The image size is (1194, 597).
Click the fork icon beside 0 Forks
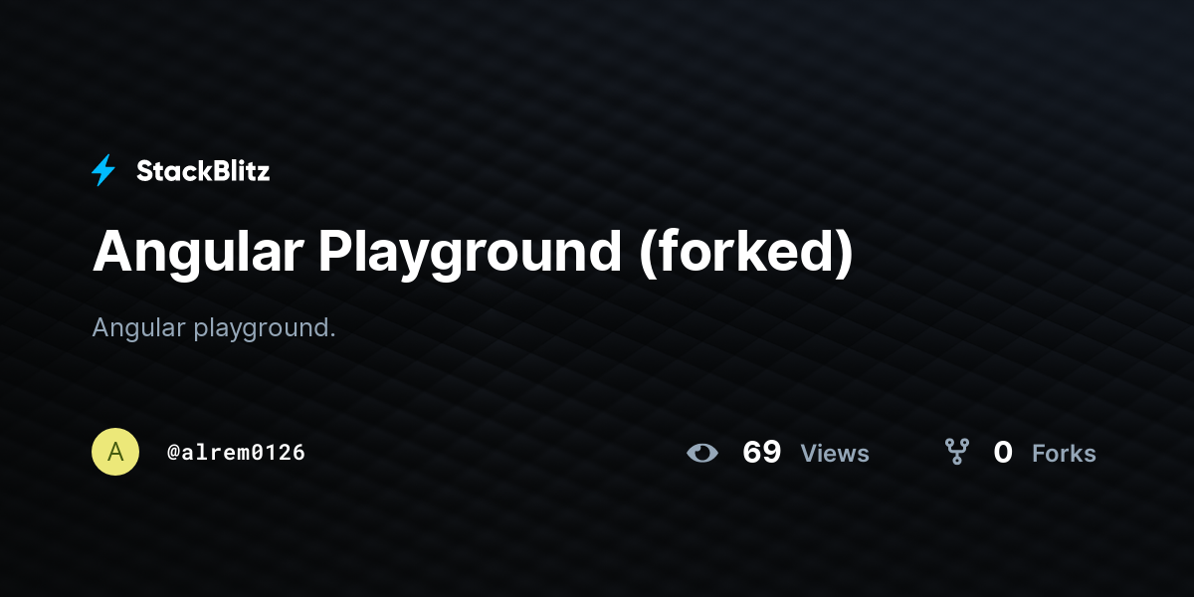click(957, 453)
